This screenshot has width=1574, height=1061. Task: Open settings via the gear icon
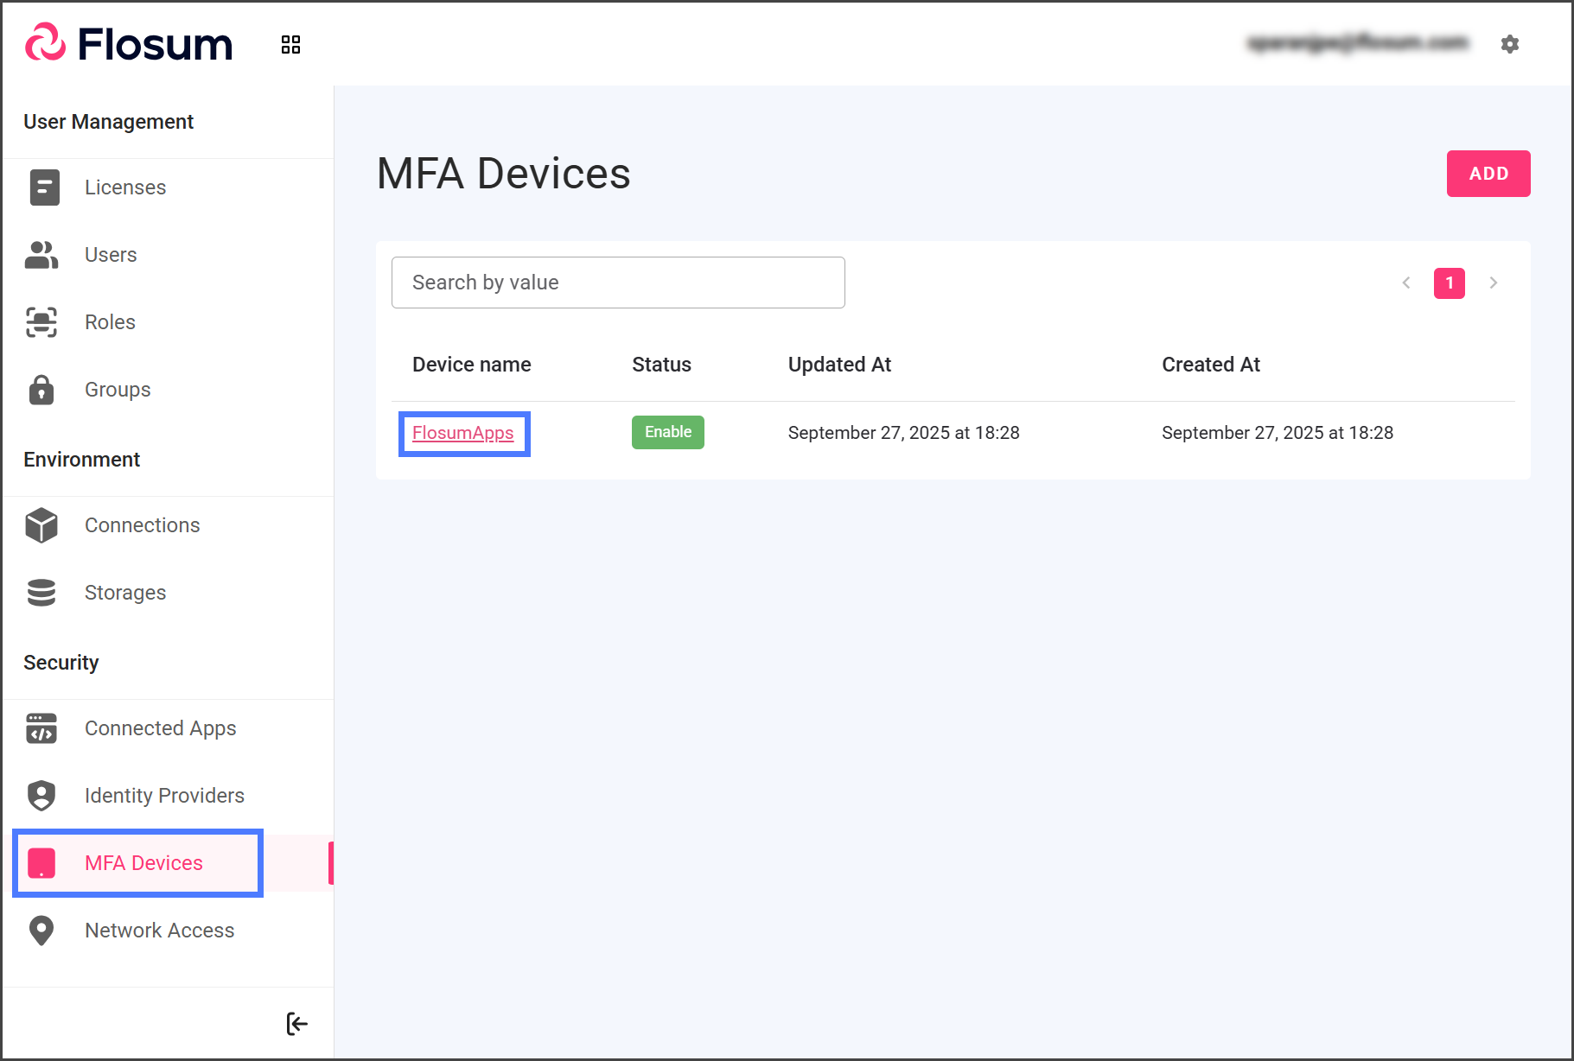1509,44
